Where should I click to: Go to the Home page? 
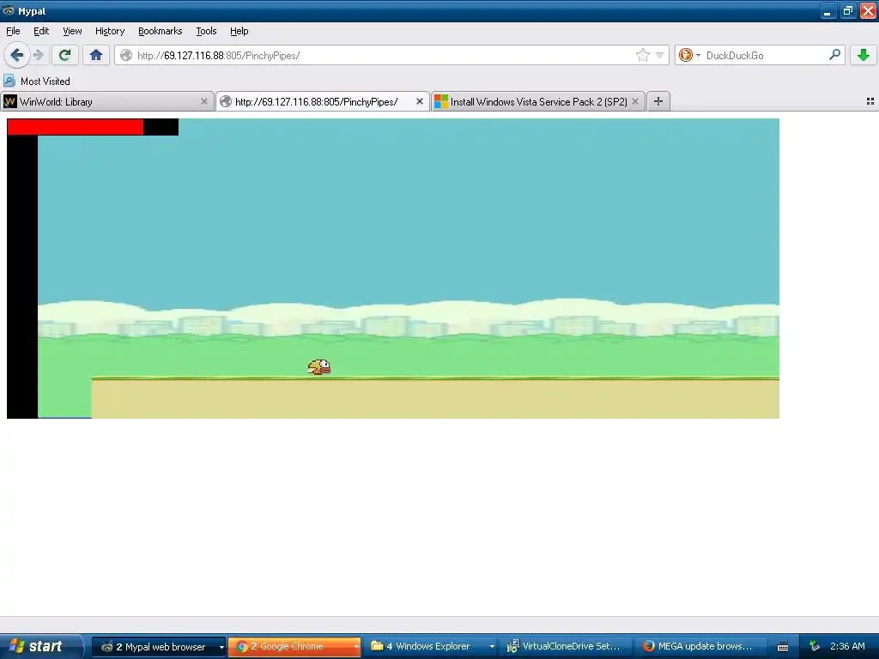(x=96, y=55)
